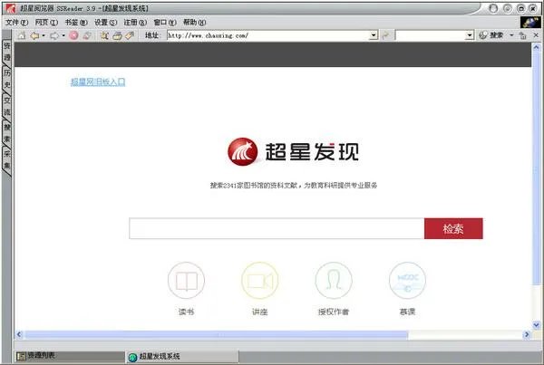Go back with the left arrow icon
Screen dimensions: 544x365
click(34, 35)
